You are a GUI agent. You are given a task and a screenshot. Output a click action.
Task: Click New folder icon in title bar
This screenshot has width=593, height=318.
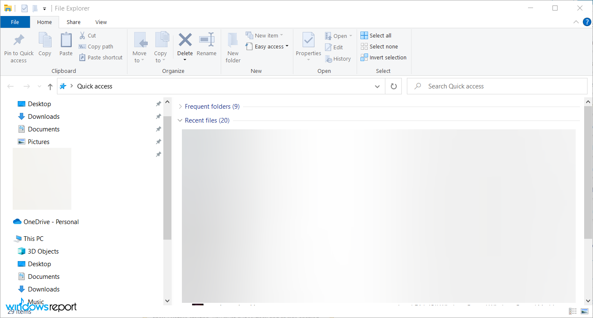35,8
